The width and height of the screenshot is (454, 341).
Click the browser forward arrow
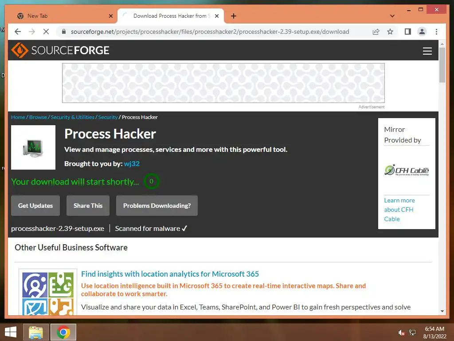tap(32, 32)
